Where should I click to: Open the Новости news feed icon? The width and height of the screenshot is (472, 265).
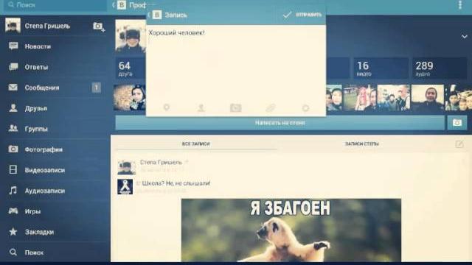click(x=13, y=46)
